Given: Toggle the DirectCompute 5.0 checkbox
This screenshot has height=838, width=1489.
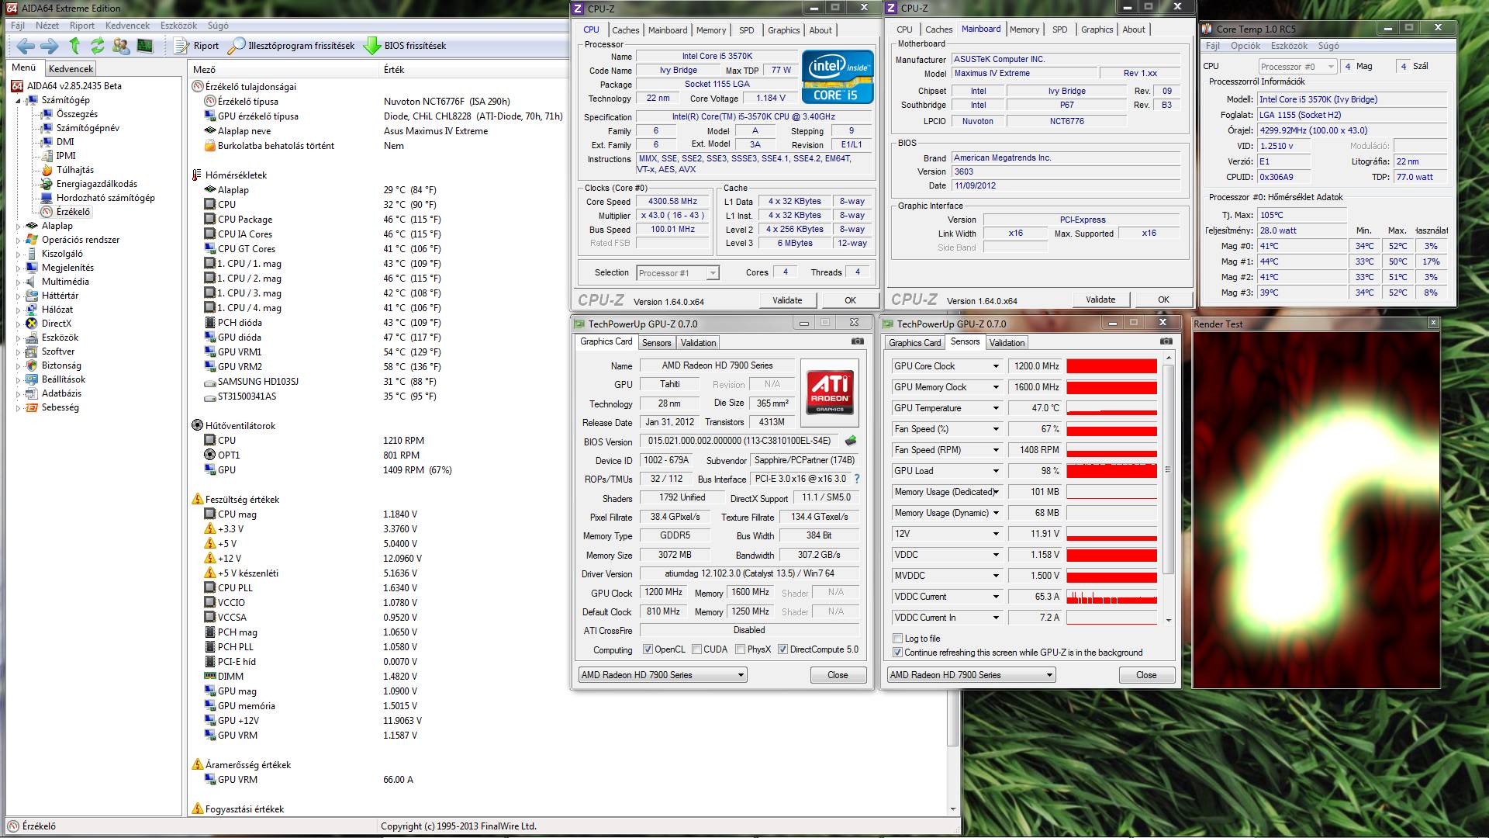Looking at the screenshot, I should tap(783, 649).
